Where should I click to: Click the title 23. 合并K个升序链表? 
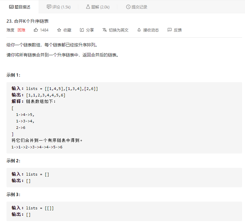point(28,21)
